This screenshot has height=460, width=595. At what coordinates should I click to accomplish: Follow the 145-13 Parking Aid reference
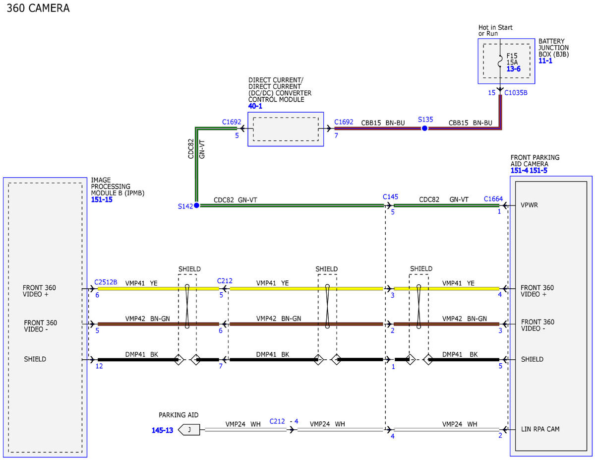click(x=162, y=430)
